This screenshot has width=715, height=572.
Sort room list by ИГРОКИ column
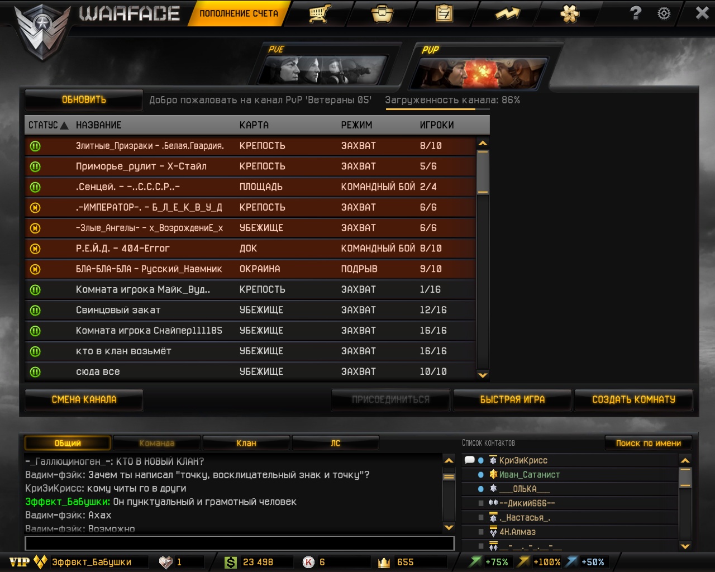(x=437, y=125)
